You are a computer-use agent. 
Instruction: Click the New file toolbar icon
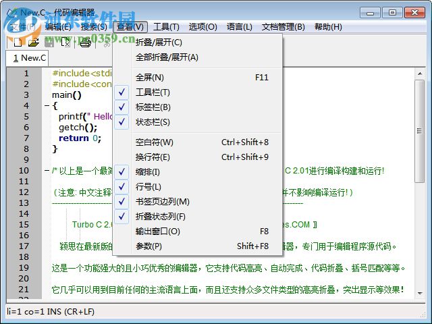point(18,42)
